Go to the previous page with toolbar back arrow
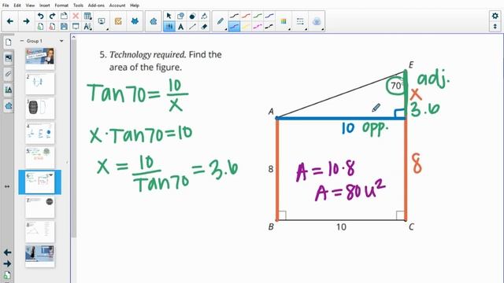Screen dimensions: 504x283 click(10, 21)
